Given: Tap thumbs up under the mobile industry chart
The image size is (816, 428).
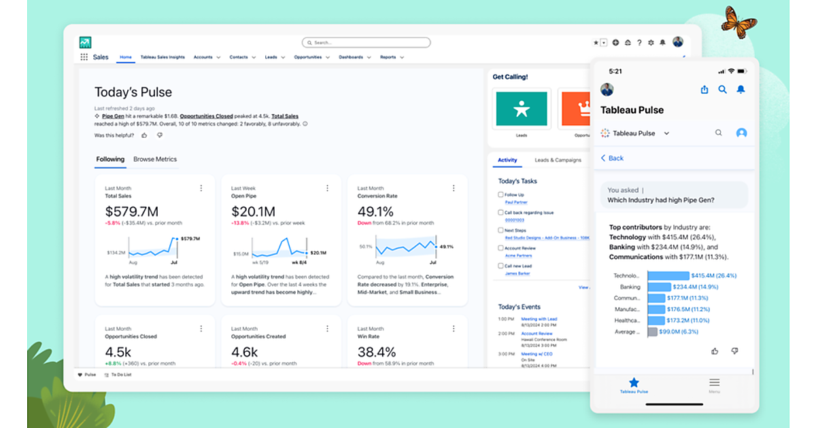Looking at the screenshot, I should [x=715, y=351].
